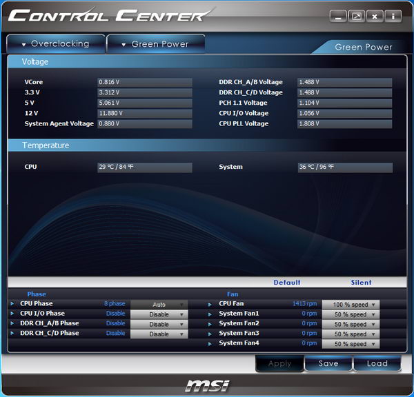Click the Save button
Image resolution: width=414 pixels, height=397 pixels.
pos(328,363)
